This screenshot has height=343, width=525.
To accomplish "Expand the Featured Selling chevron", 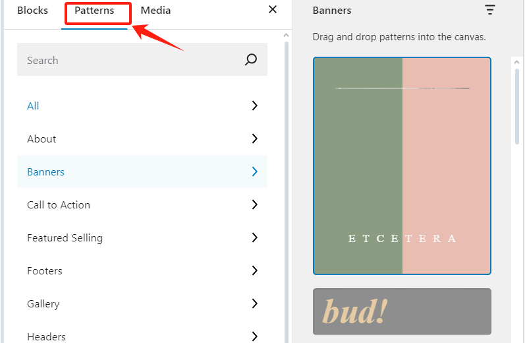I will point(255,237).
